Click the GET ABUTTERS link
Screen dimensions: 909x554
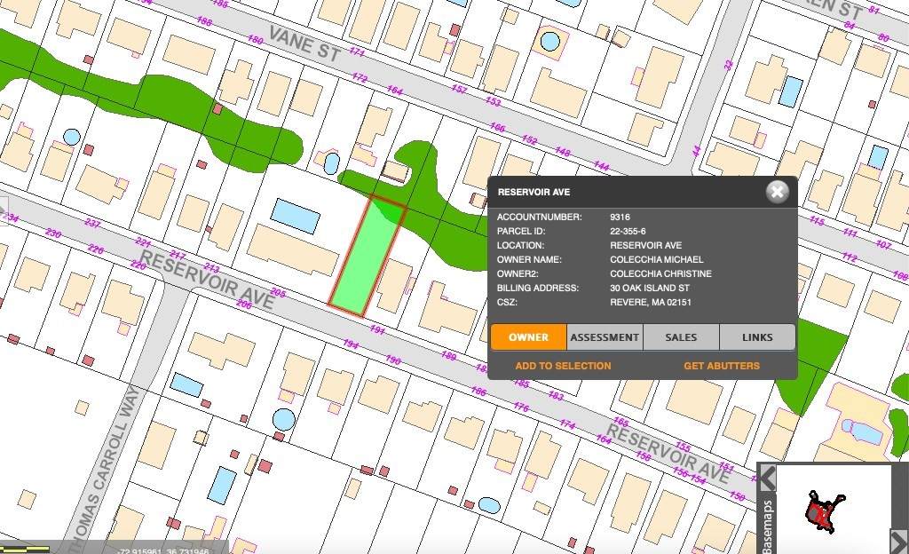pyautogui.click(x=722, y=366)
